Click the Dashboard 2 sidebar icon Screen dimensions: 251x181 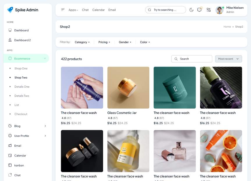point(10,40)
